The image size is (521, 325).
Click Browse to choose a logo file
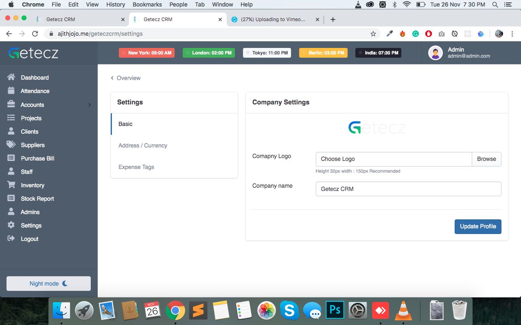[486, 159]
